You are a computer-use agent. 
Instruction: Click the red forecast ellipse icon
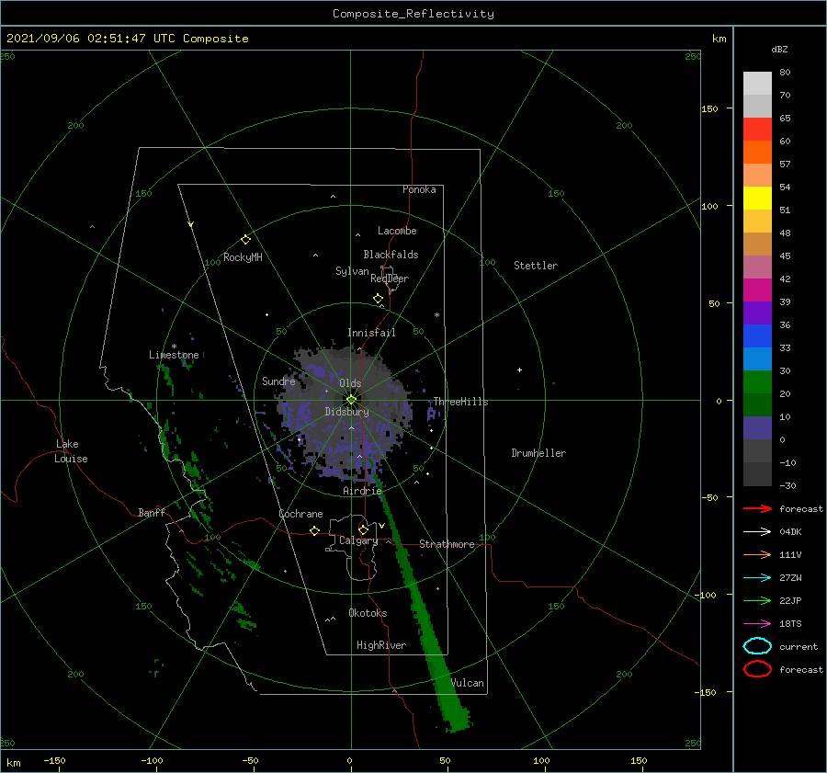tap(757, 669)
